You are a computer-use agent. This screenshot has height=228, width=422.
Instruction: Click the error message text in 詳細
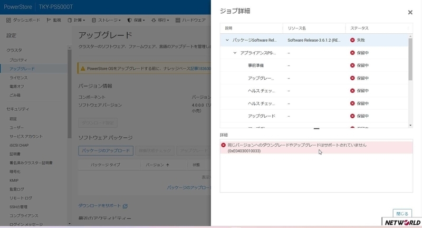tap(297, 148)
